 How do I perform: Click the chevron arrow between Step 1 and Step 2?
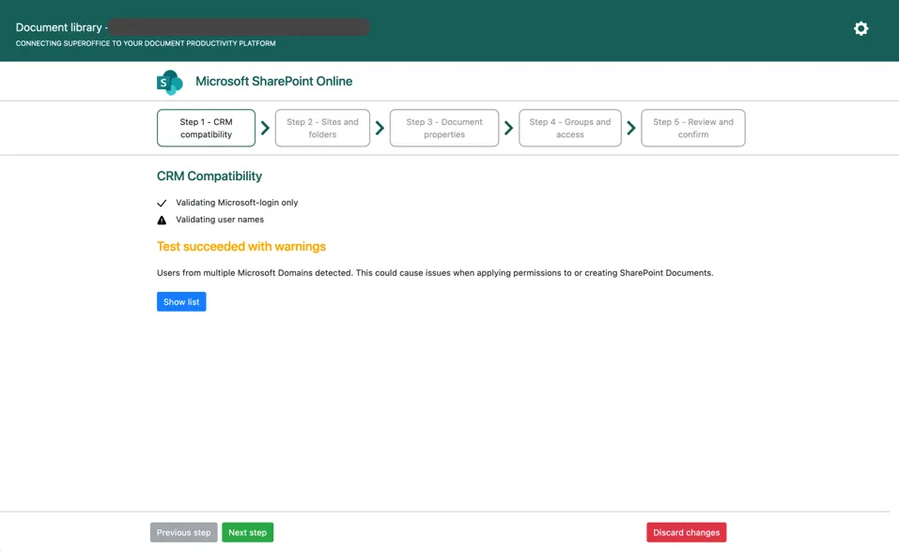[x=266, y=129]
